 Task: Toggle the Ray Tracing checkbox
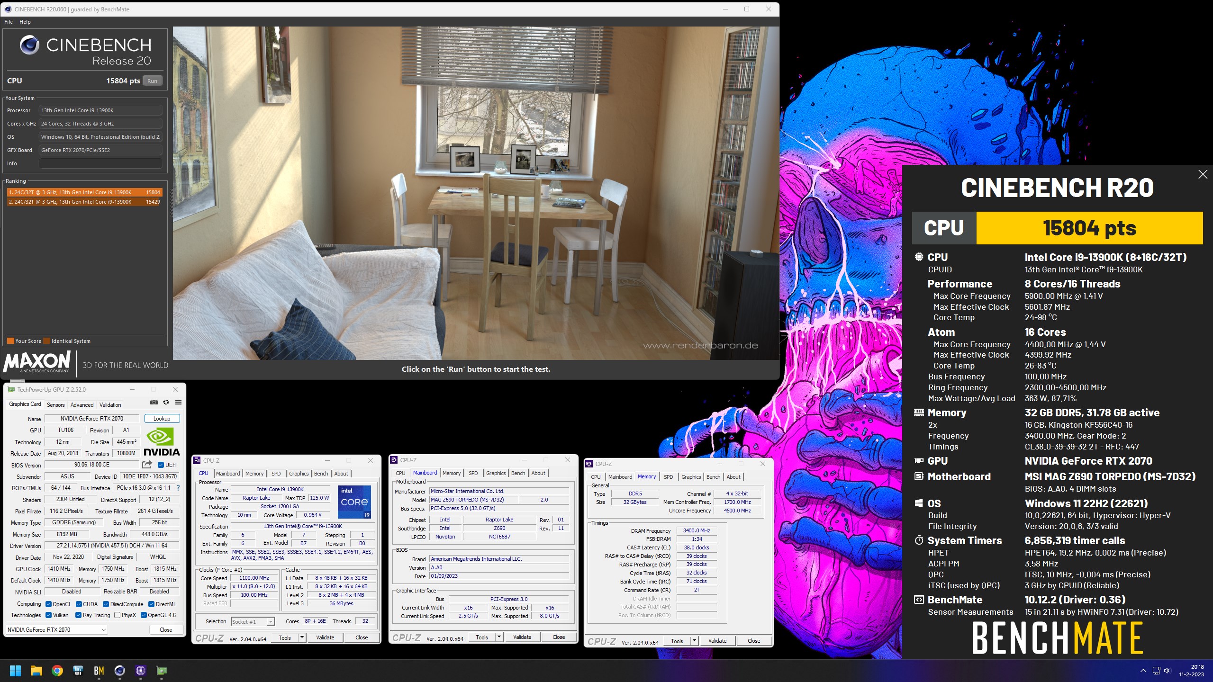(79, 615)
